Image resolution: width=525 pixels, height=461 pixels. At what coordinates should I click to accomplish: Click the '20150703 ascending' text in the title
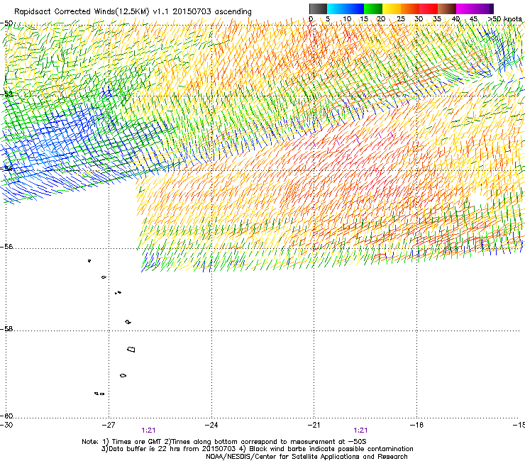212,12
